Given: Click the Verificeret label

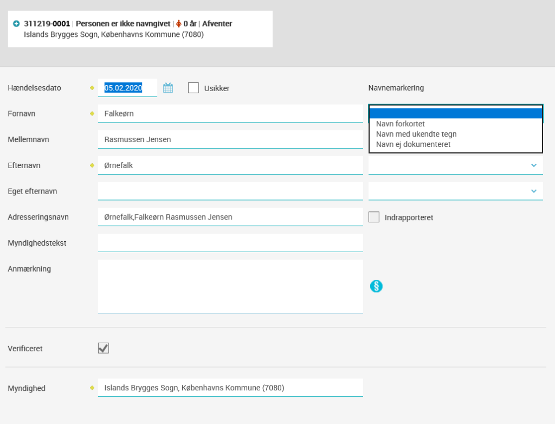Looking at the screenshot, I should pos(25,349).
